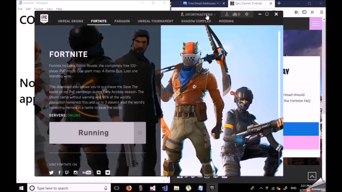Screen dimensions: 342x192
Task: Click the Epic Games logo in launcher
Action: click(x=44, y=19)
